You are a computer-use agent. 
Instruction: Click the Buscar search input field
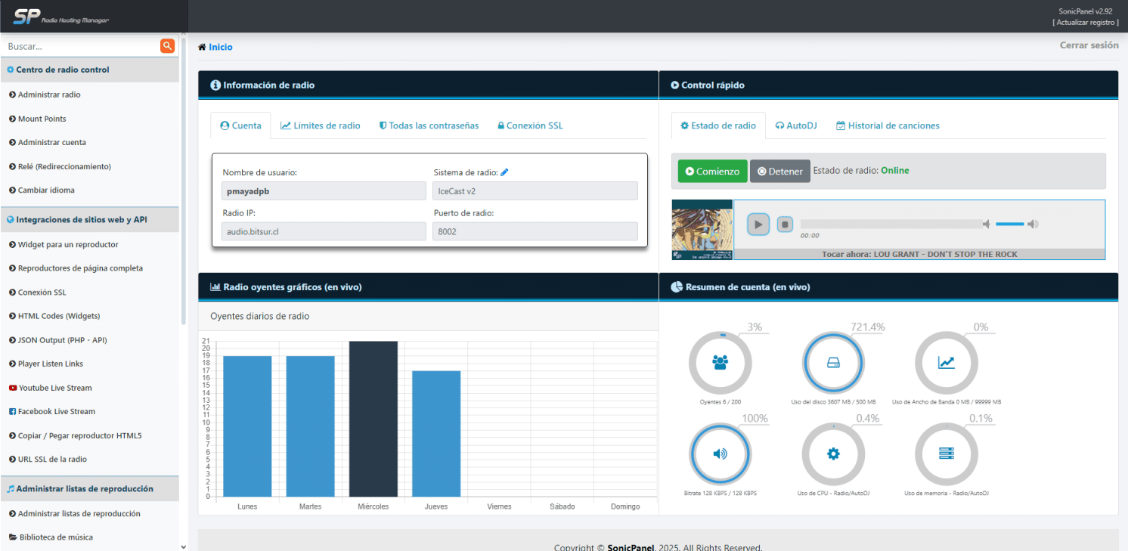coord(79,46)
